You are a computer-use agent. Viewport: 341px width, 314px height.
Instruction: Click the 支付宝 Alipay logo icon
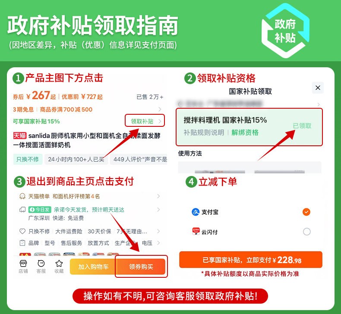pyautogui.click(x=196, y=212)
